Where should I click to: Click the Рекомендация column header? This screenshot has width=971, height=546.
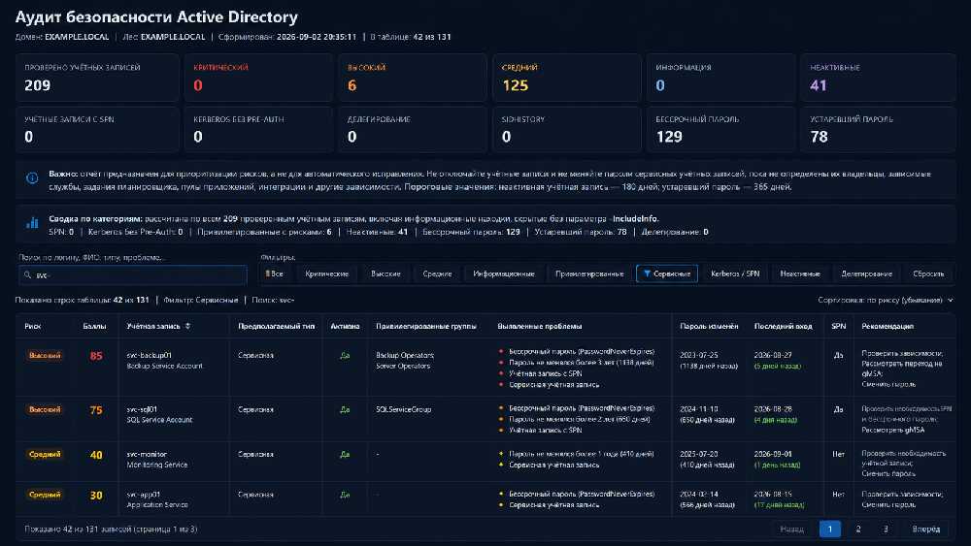887,326
